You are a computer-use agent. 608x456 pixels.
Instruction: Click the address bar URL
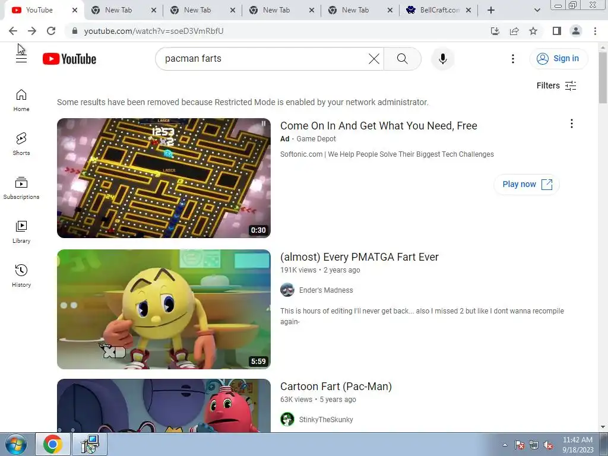154,31
